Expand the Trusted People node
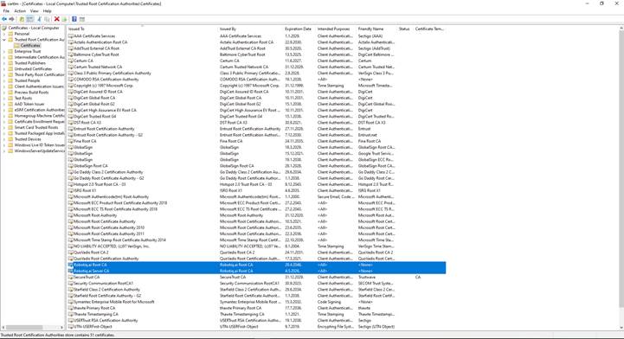 click(x=4, y=80)
